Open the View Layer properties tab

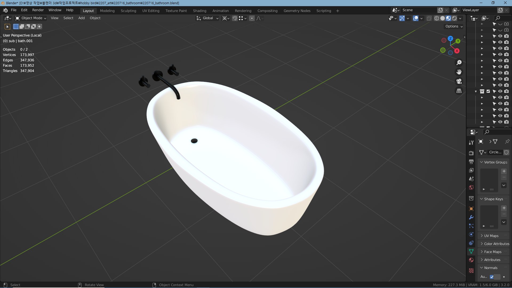tap(471, 170)
